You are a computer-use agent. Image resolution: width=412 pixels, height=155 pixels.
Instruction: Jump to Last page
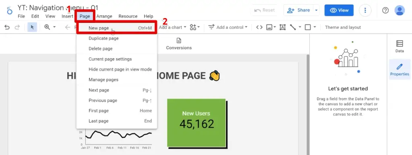click(x=117, y=121)
